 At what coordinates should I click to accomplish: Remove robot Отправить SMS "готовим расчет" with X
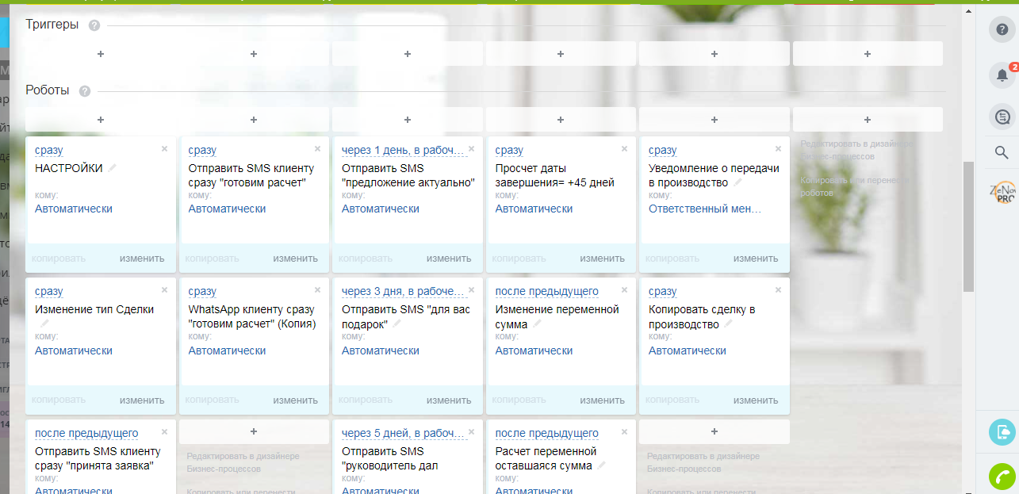317,148
